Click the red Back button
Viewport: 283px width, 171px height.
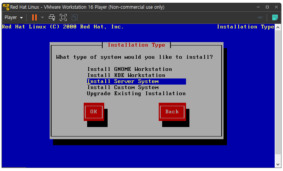coord(172,112)
